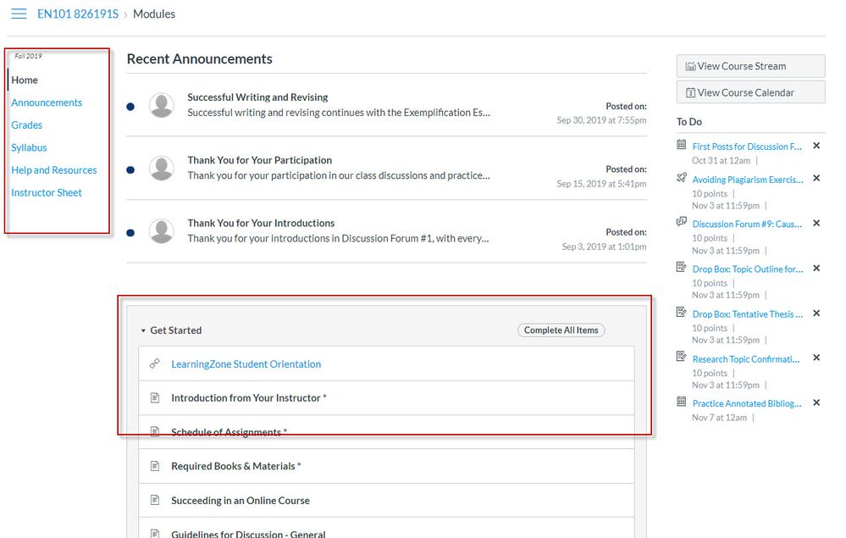The image size is (846, 538).
Task: Click the Complete All Items button
Action: click(561, 330)
